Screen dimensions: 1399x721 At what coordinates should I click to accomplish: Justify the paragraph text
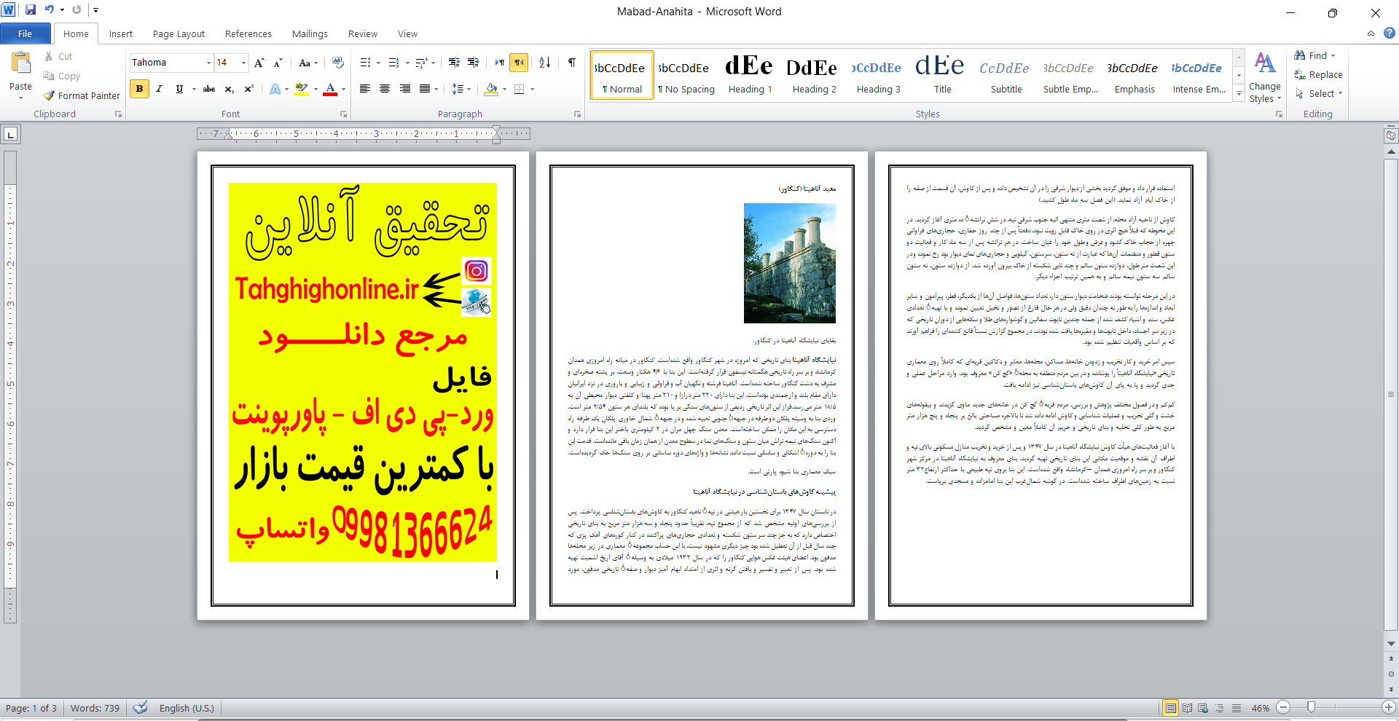coord(425,89)
